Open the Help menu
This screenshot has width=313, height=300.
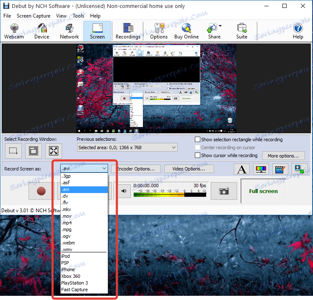coord(95,16)
